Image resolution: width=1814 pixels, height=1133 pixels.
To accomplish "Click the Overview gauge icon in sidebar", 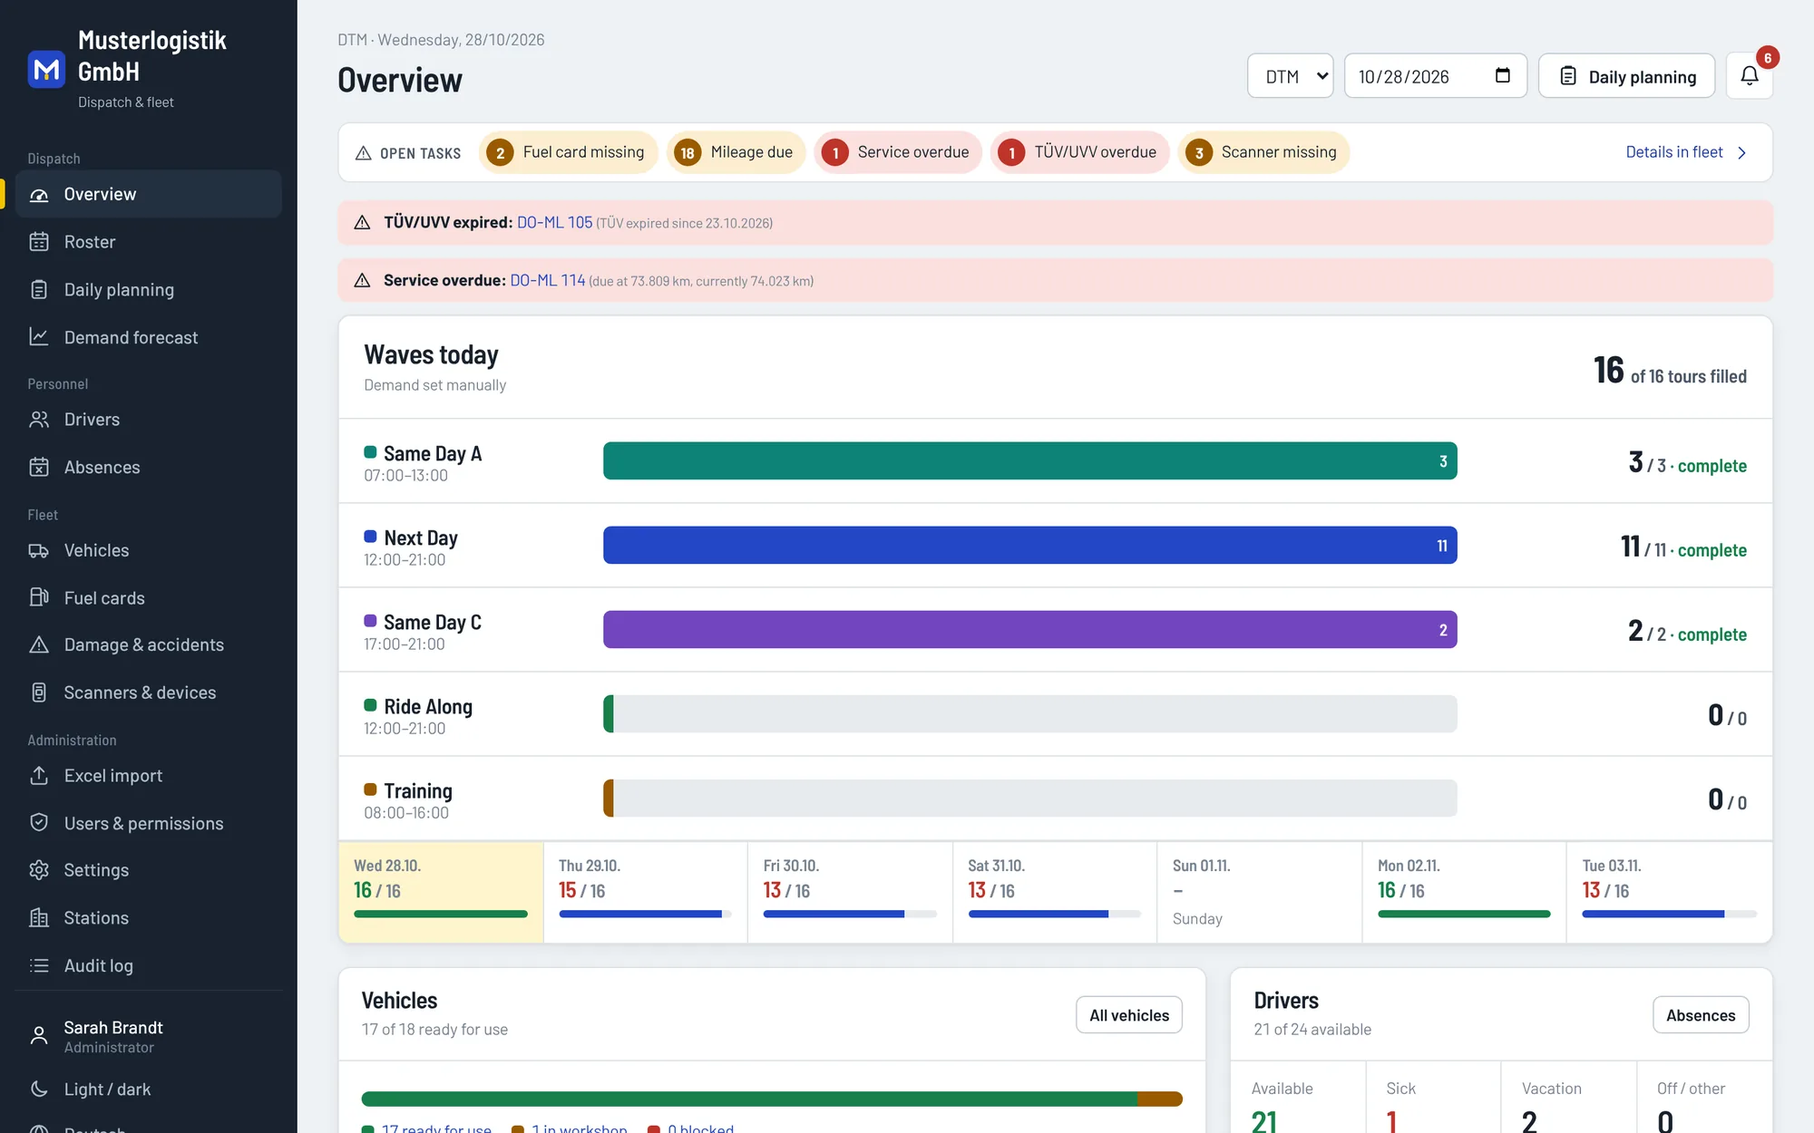I will (x=39, y=195).
